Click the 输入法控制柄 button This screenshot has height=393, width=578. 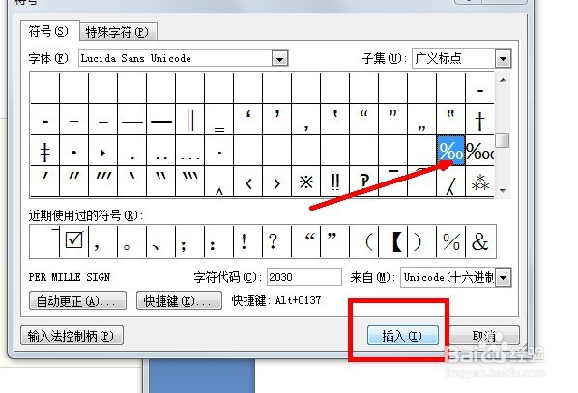[x=72, y=335]
